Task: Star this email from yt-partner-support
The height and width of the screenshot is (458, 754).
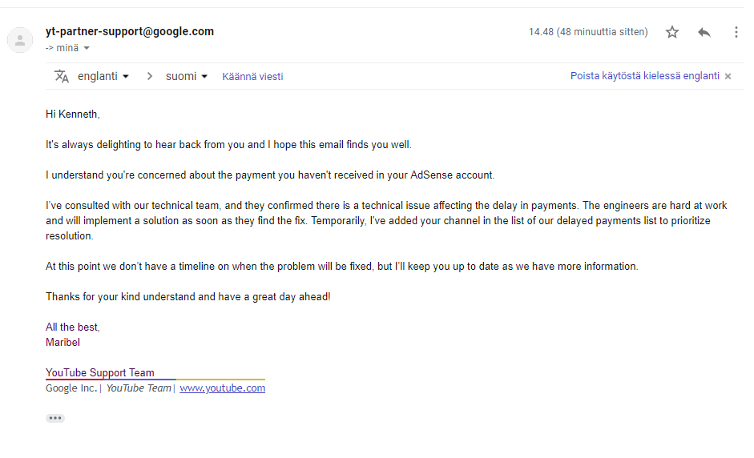Action: 672,32
